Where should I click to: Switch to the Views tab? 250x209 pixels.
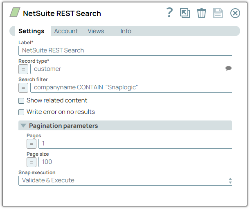point(96,31)
